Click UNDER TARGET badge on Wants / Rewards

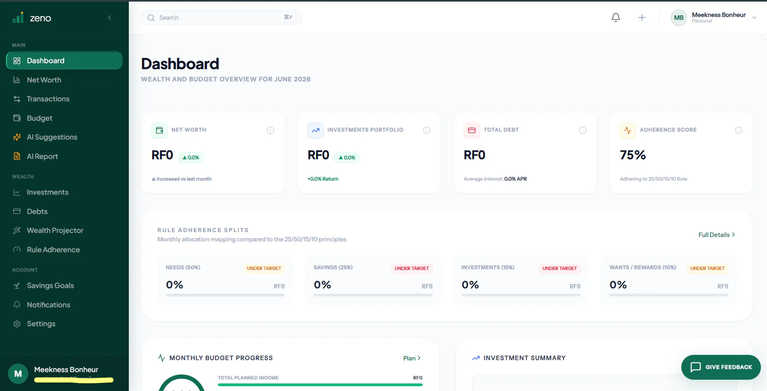pos(707,268)
